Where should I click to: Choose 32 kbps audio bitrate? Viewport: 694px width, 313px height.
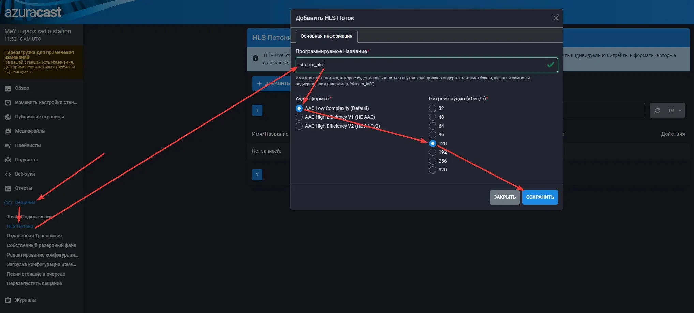coord(433,108)
